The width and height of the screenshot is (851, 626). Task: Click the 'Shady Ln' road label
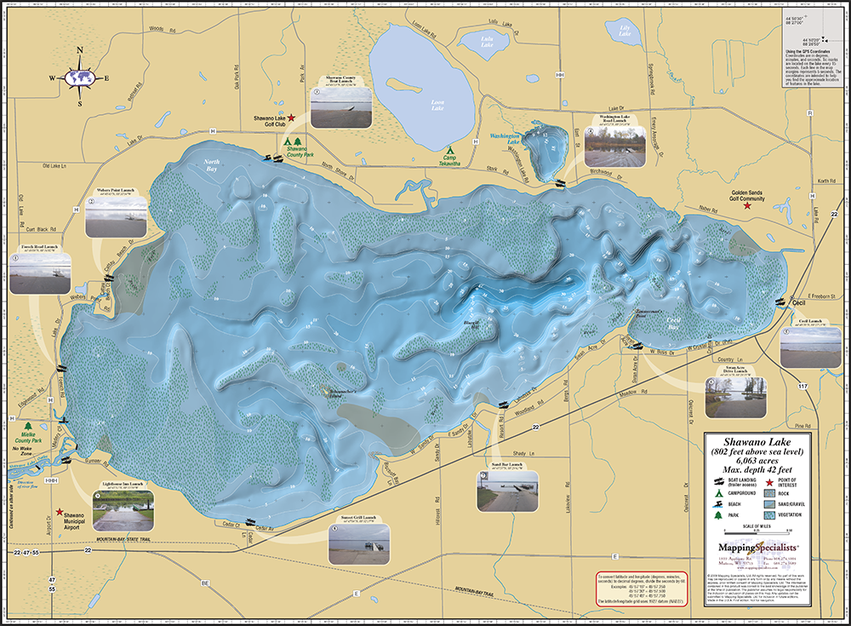point(523,452)
